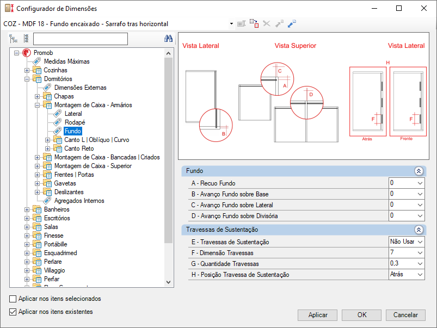Open C - Avanço Fundo sobre Lateral dropdown
Screen dimensions: 437x328
point(420,205)
